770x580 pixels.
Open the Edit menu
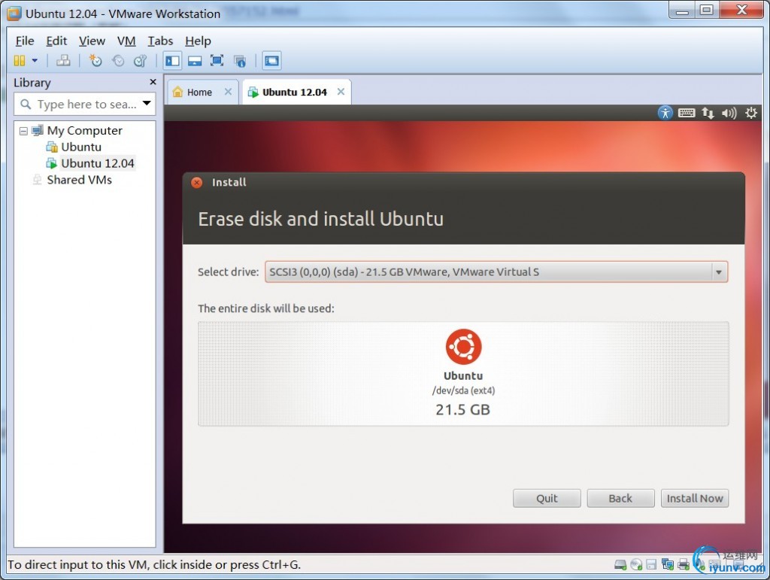(56, 41)
